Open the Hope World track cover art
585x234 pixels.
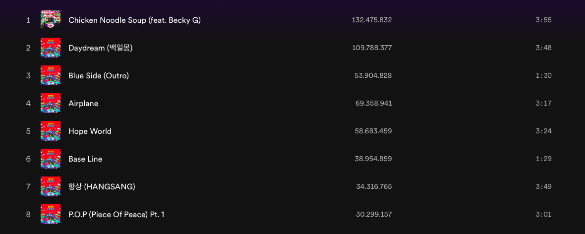tap(51, 131)
